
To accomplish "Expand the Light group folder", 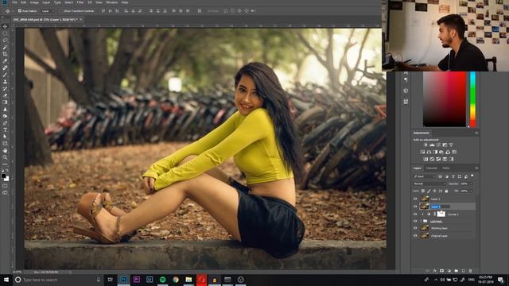I will tap(421, 221).
